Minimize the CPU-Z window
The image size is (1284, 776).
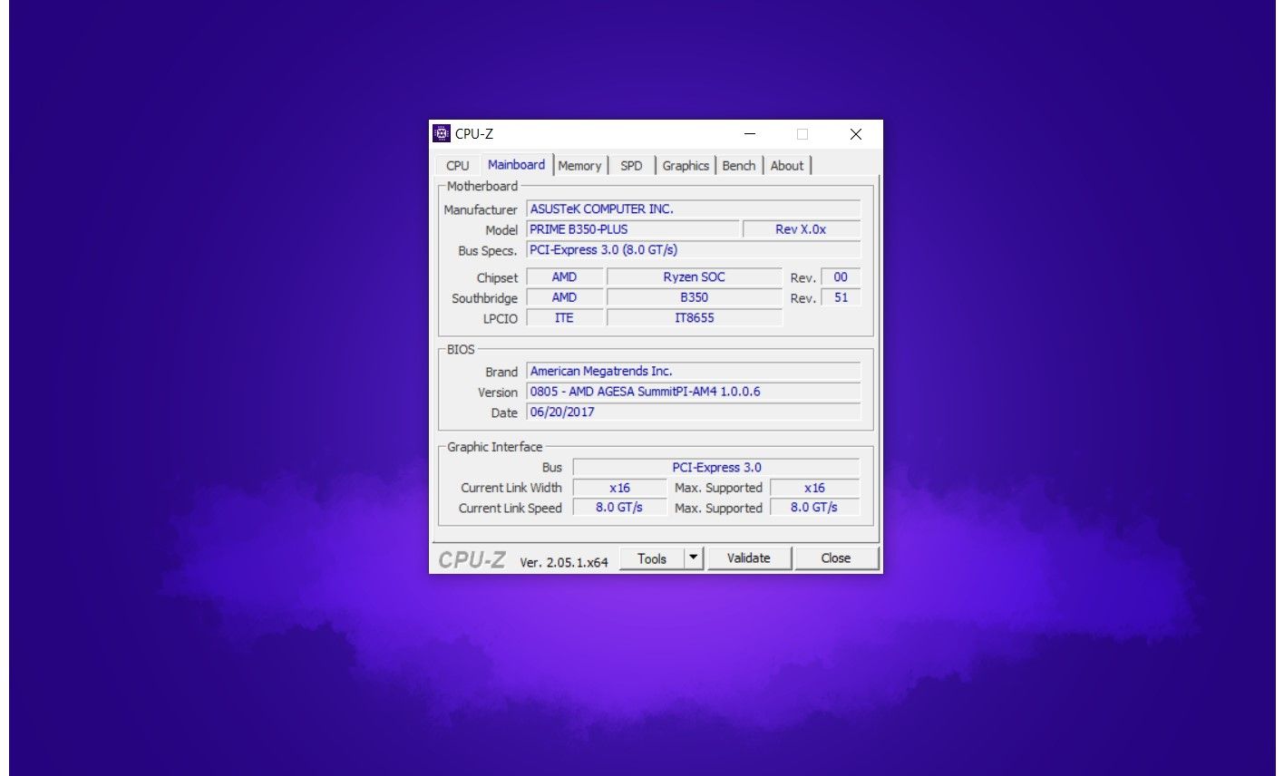(750, 133)
